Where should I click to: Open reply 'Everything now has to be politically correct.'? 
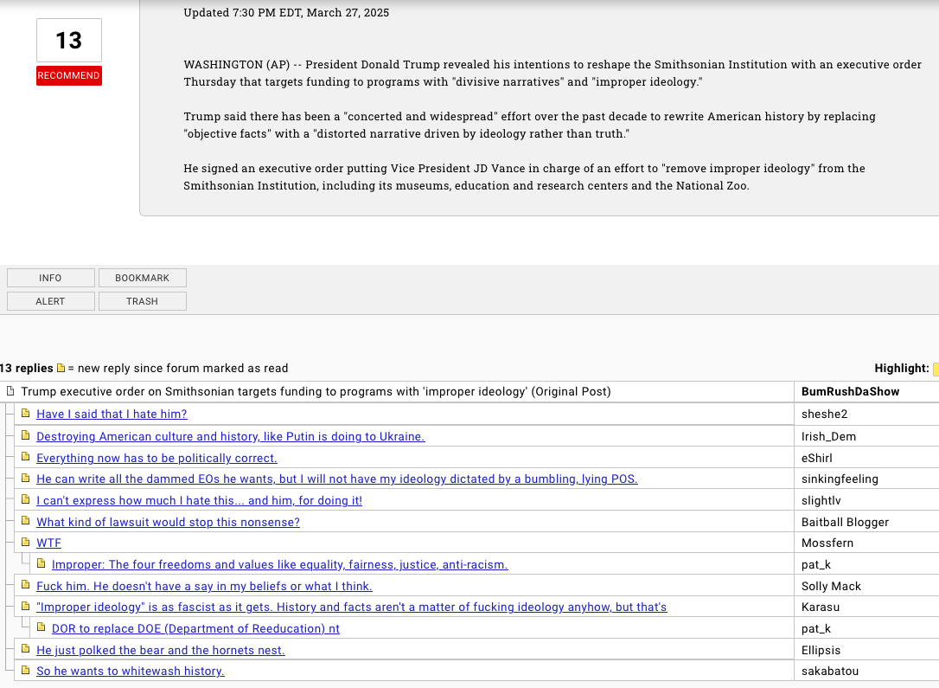tap(156, 458)
